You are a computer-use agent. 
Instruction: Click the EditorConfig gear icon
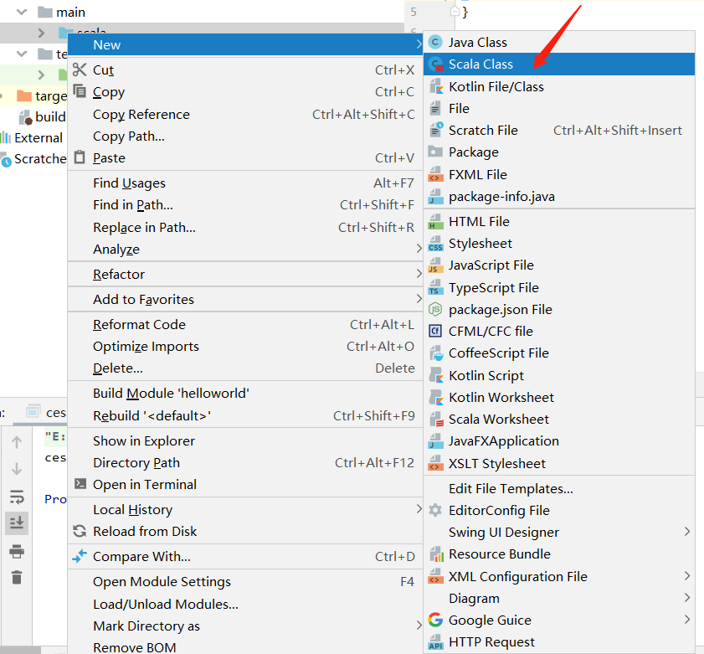pyautogui.click(x=435, y=510)
